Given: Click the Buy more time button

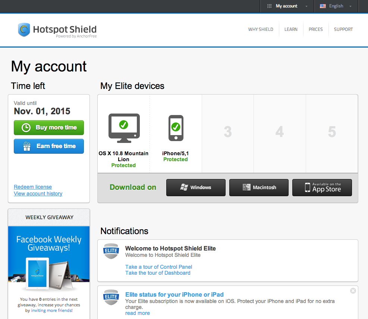Looking at the screenshot, I should 49,128.
